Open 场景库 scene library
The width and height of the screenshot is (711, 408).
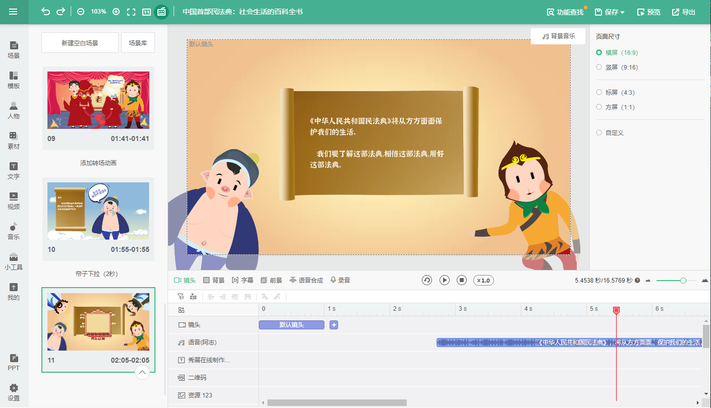pos(138,43)
